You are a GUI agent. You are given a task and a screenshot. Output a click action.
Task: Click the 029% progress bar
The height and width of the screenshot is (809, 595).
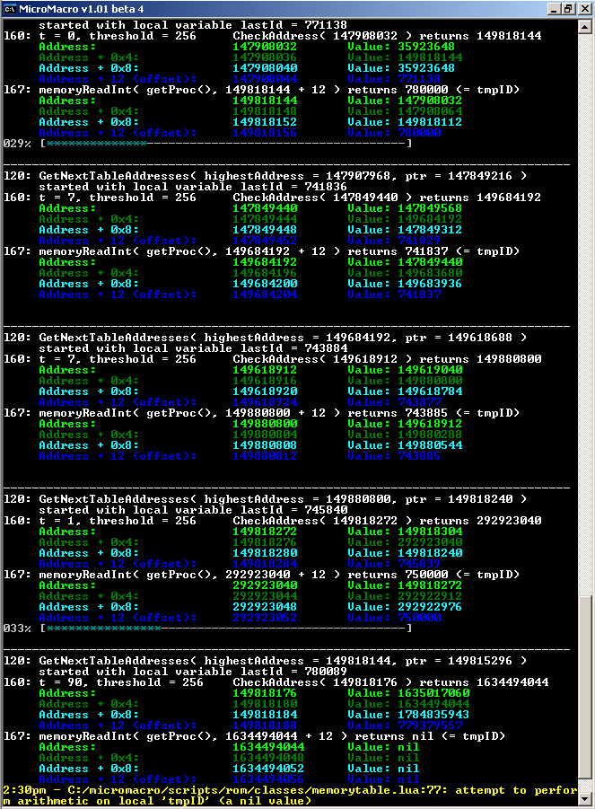(224, 144)
